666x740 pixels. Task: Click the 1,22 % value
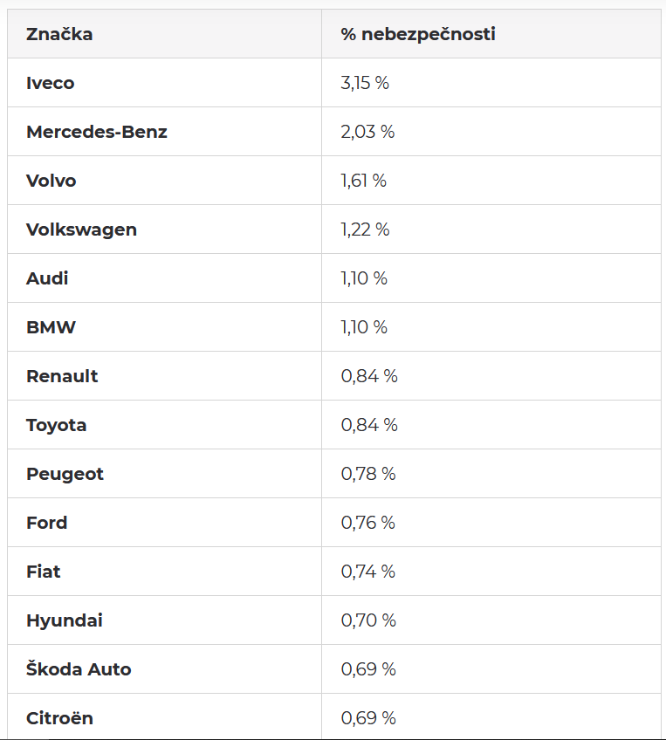click(365, 230)
